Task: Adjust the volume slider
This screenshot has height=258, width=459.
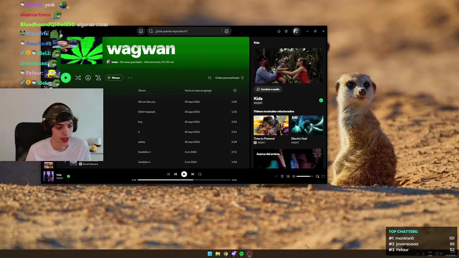Action: click(304, 176)
